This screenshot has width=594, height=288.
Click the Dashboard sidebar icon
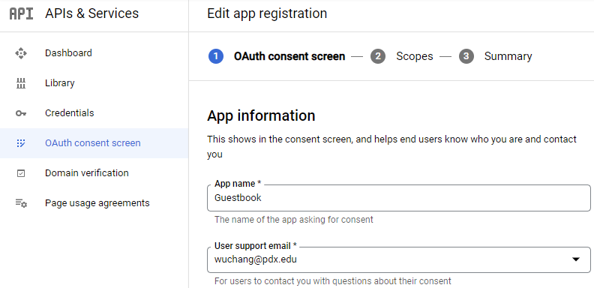click(x=21, y=53)
